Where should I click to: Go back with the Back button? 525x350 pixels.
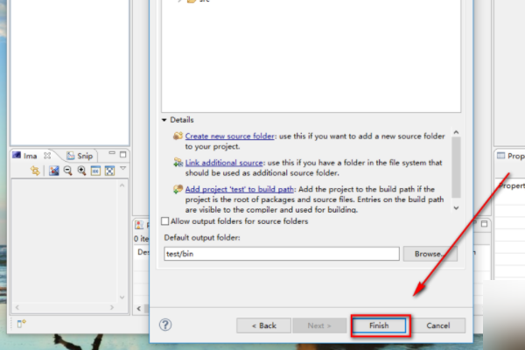(264, 325)
